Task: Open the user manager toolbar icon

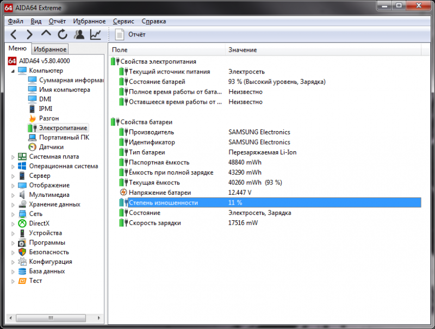Action: click(x=79, y=35)
